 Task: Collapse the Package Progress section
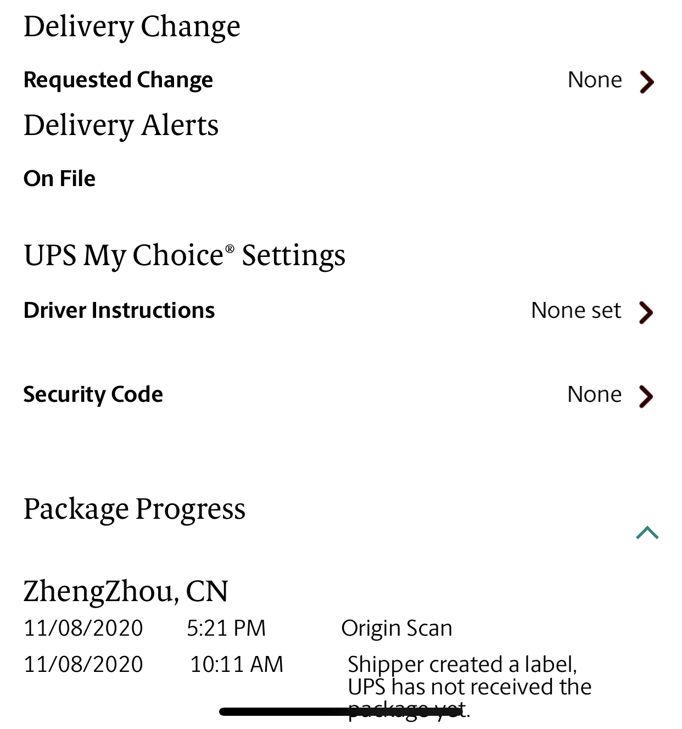tap(647, 532)
